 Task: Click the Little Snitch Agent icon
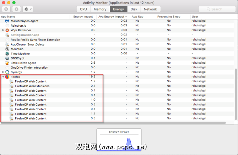click(7, 63)
